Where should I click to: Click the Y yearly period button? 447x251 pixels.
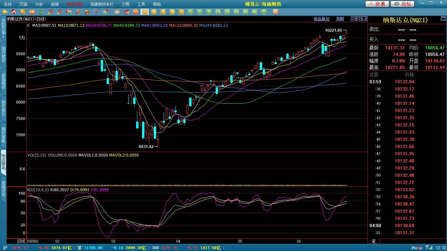(x=264, y=12)
